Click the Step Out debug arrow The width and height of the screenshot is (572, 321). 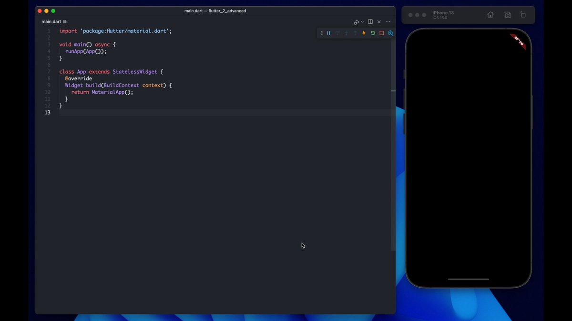pyautogui.click(x=355, y=33)
